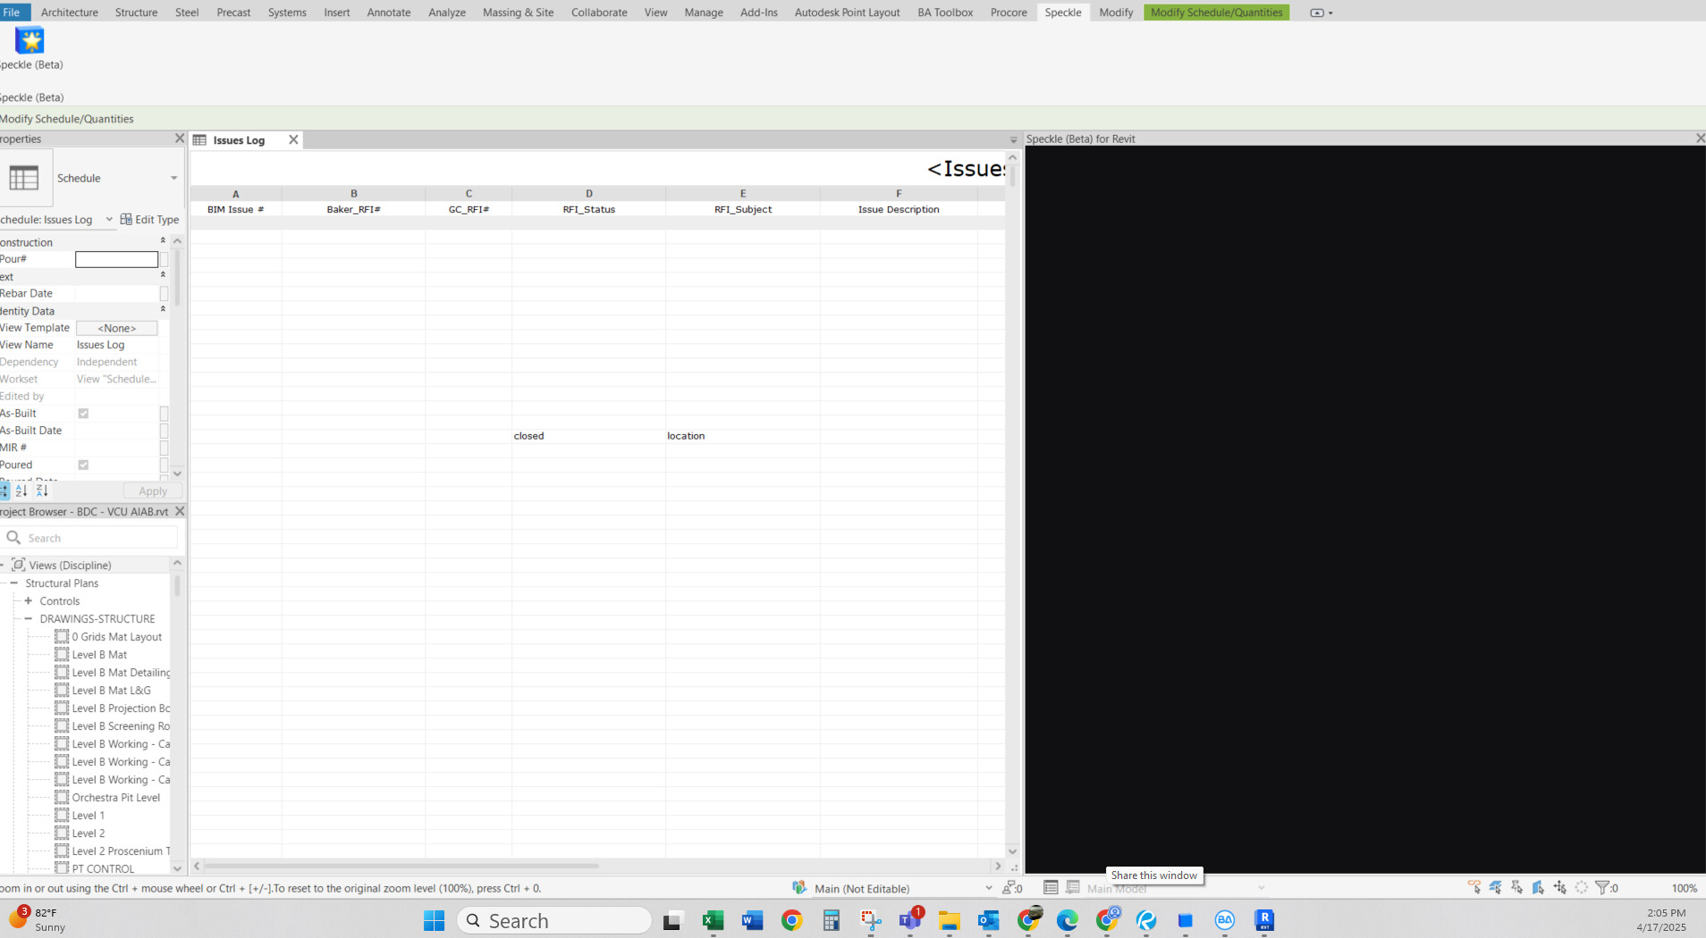Click the Speckle (Beta) ribbon icon
This screenshot has width=1706, height=938.
point(30,41)
